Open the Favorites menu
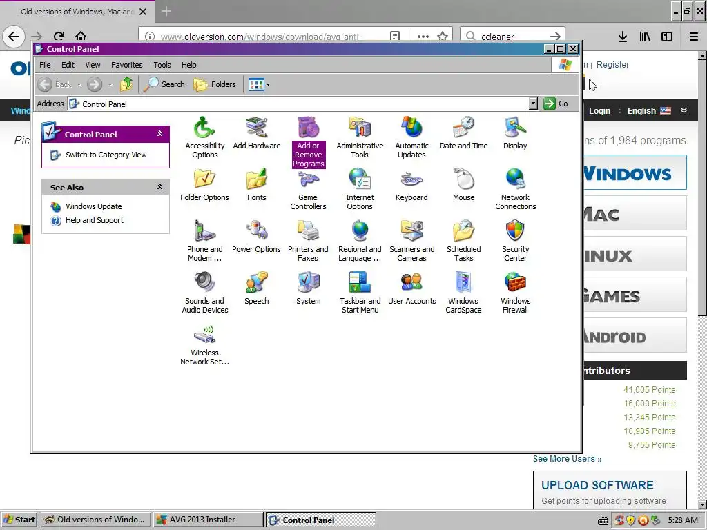The image size is (707, 530). (127, 65)
